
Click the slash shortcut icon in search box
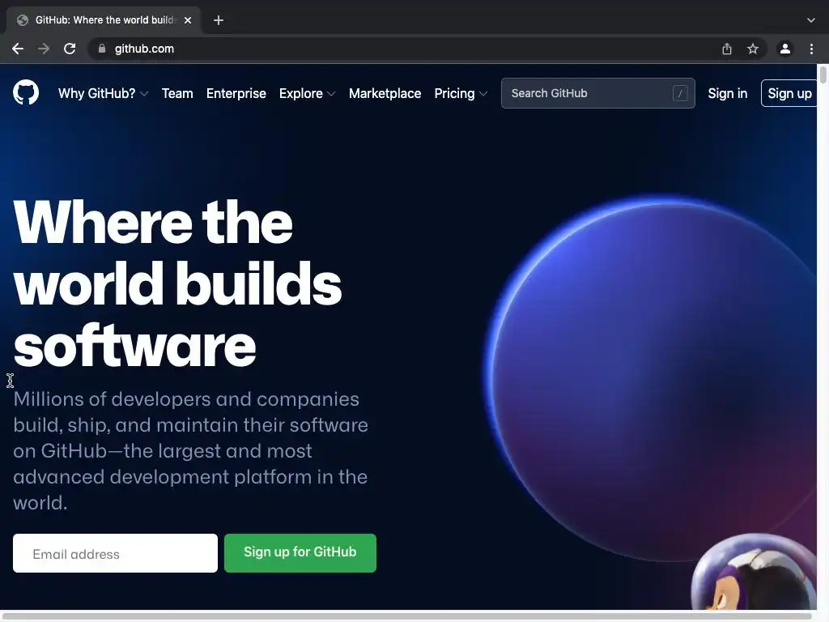(x=680, y=93)
